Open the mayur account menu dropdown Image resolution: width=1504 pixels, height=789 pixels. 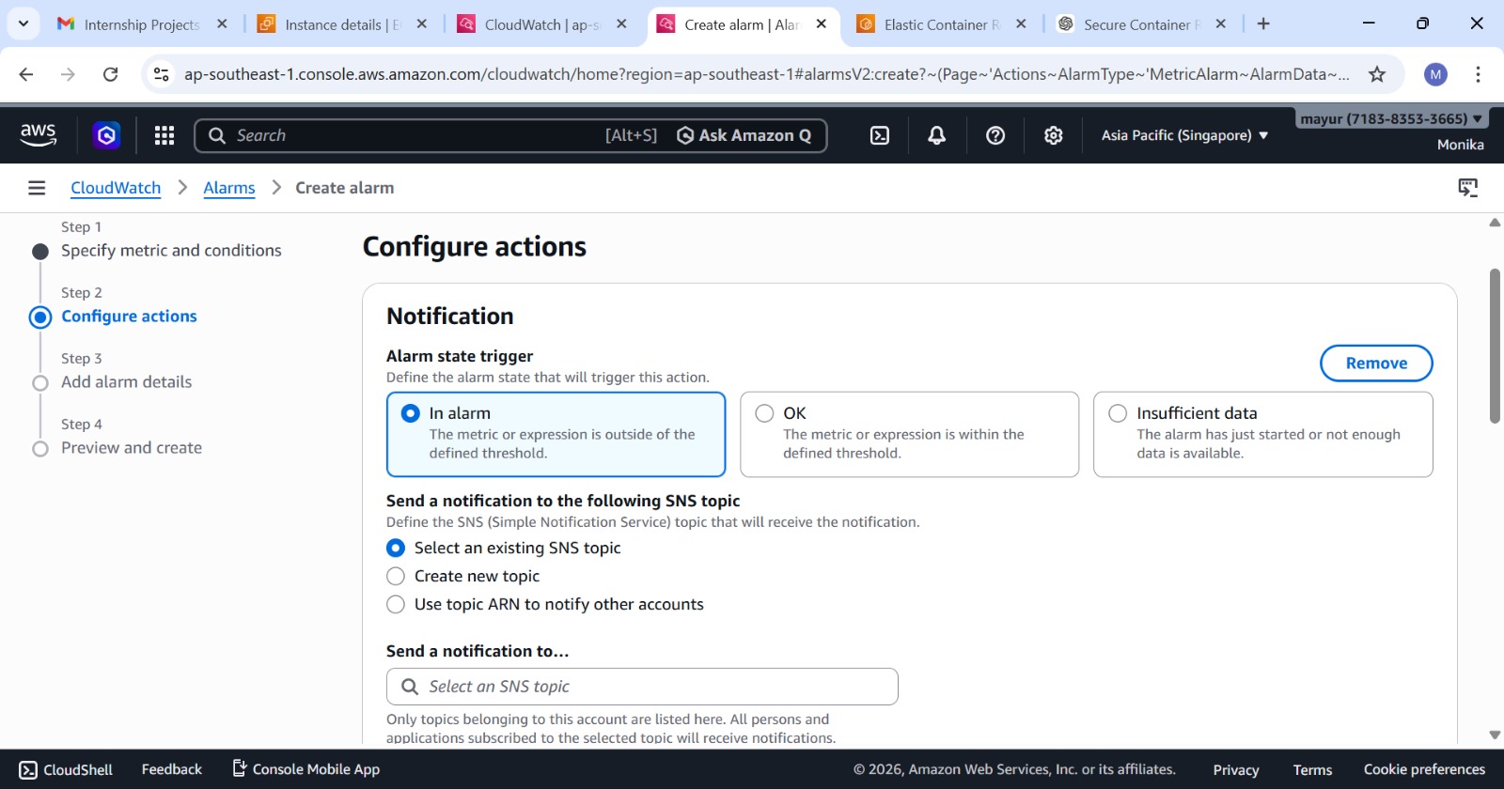(x=1391, y=119)
